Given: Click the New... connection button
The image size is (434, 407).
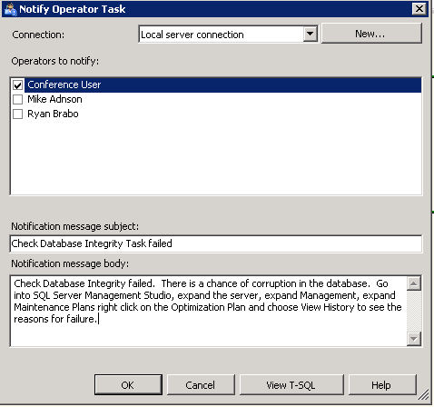Looking at the screenshot, I should (371, 34).
